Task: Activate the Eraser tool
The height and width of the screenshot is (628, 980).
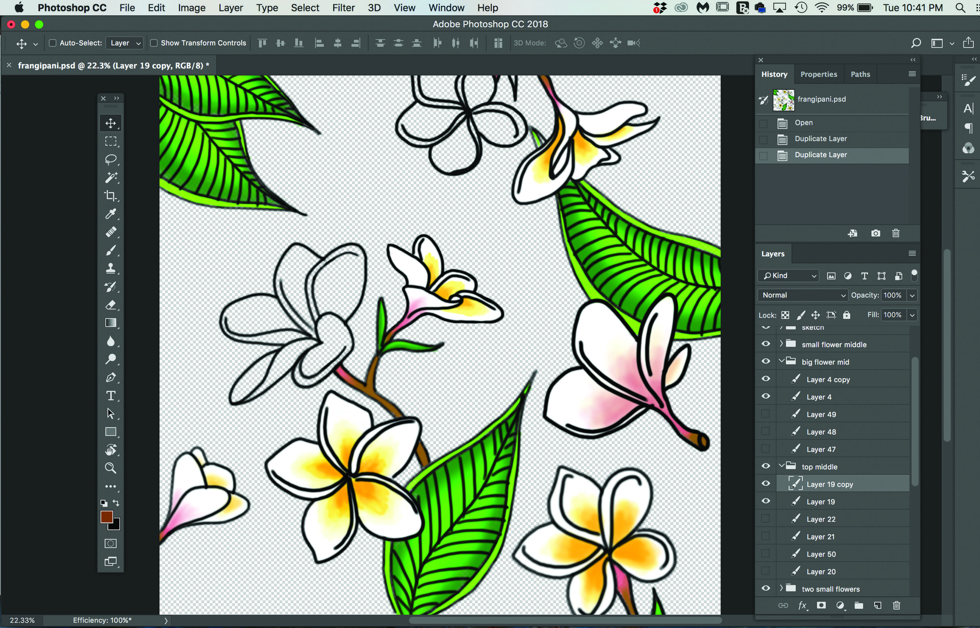Action: (111, 305)
